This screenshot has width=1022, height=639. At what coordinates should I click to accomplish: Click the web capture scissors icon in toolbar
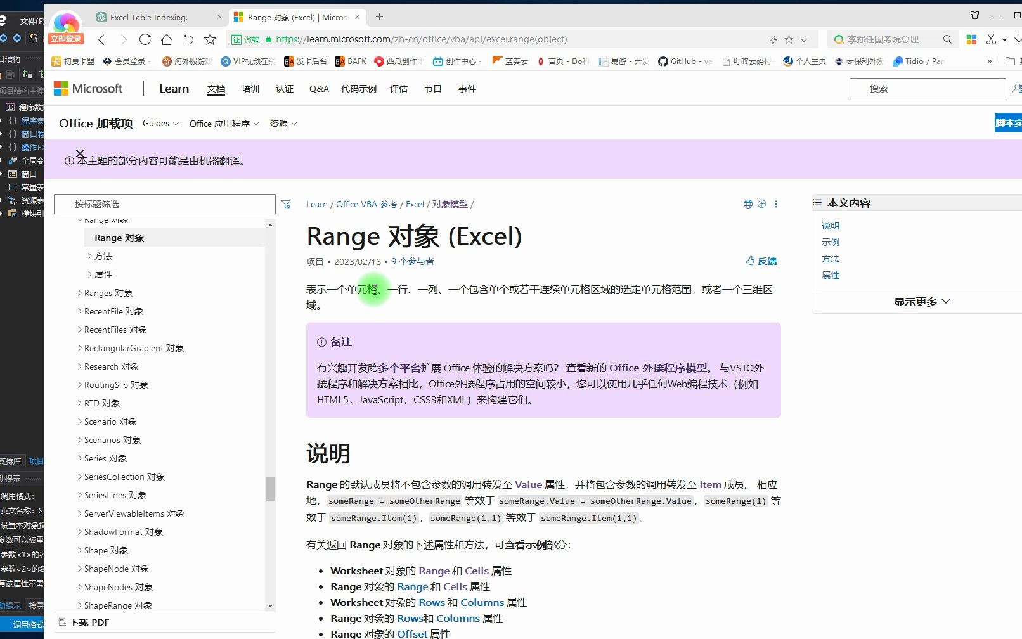coord(991,39)
